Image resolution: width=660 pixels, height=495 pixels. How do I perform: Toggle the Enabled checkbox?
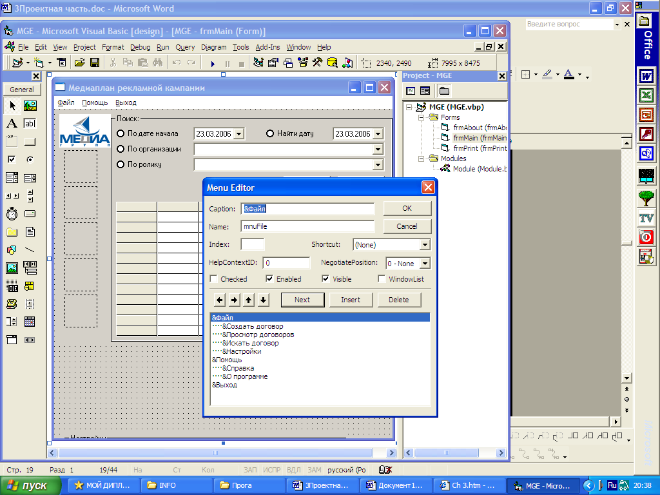pyautogui.click(x=269, y=278)
